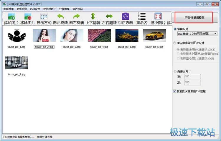Click the Remove Pictures (移除图片) icon
This screenshot has width=221, height=141.
[28, 16]
